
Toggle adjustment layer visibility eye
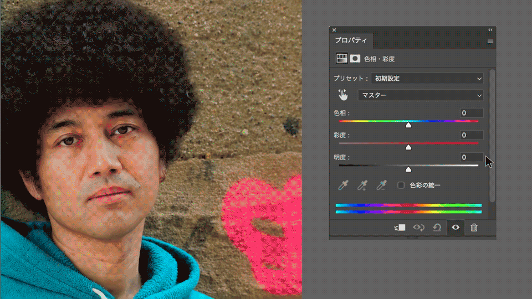456,228
